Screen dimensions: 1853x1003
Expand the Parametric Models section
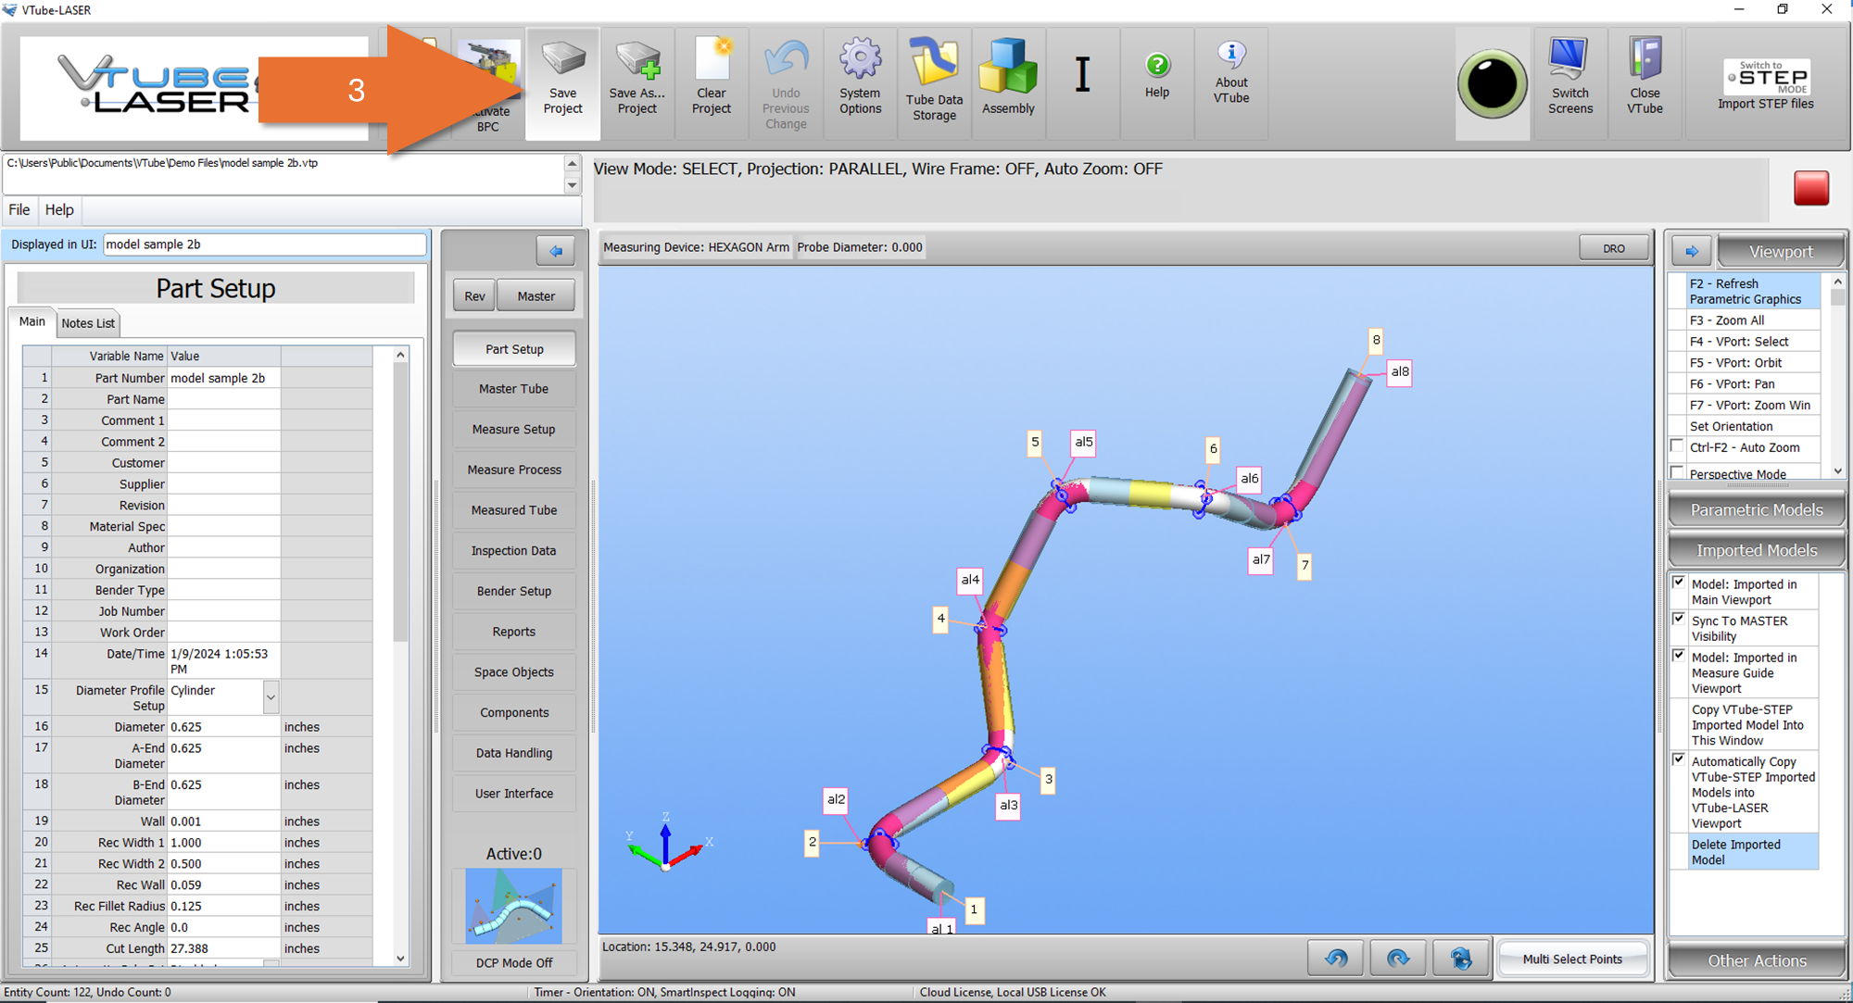[1756, 510]
